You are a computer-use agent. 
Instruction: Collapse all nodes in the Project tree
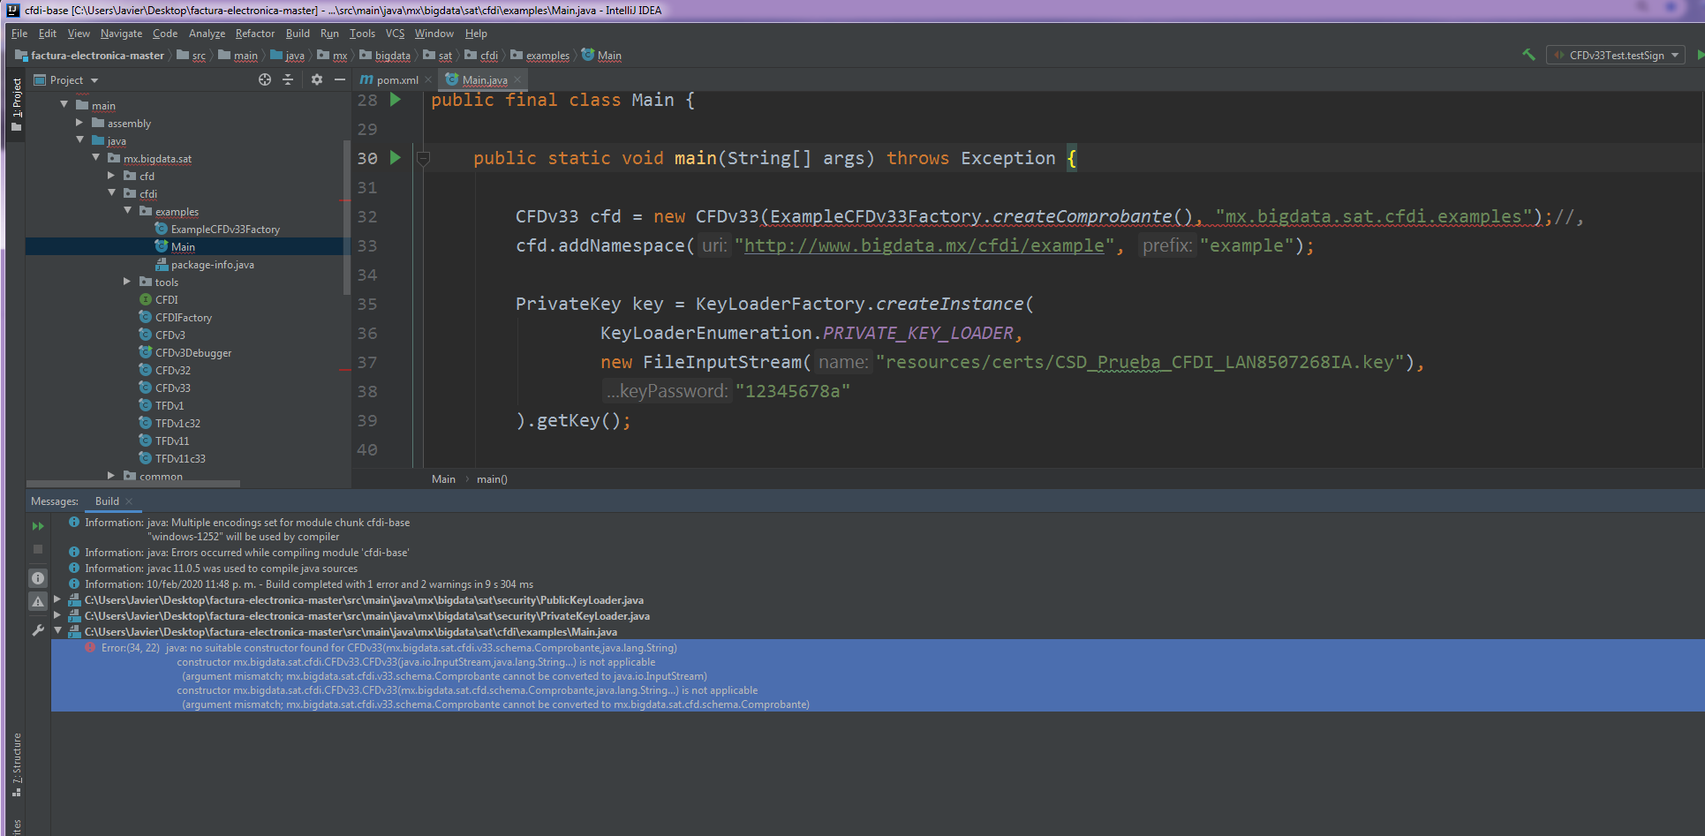coord(288,79)
